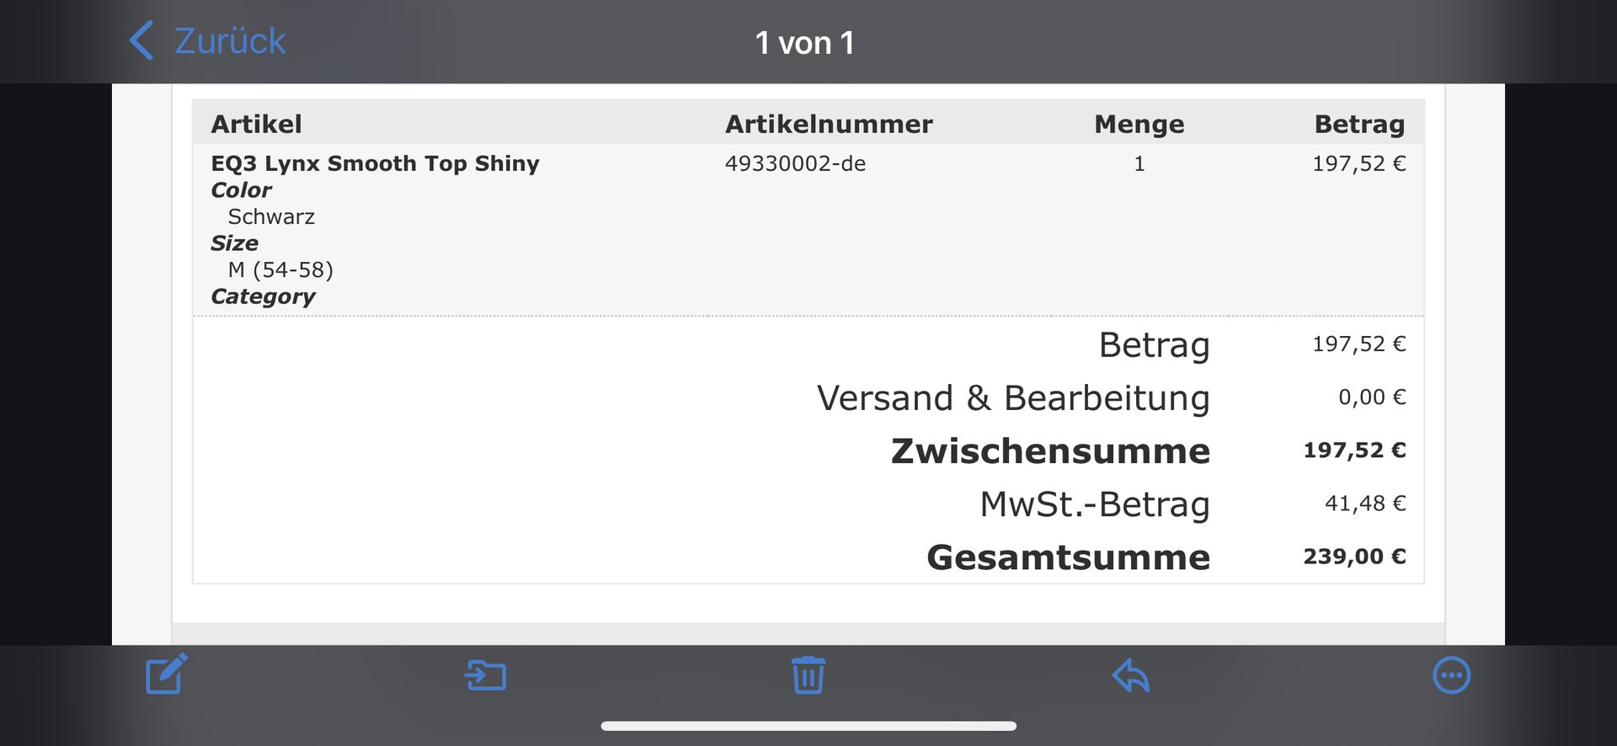
Task: Click the Versand & Bearbeitung label
Action: [x=1013, y=397]
